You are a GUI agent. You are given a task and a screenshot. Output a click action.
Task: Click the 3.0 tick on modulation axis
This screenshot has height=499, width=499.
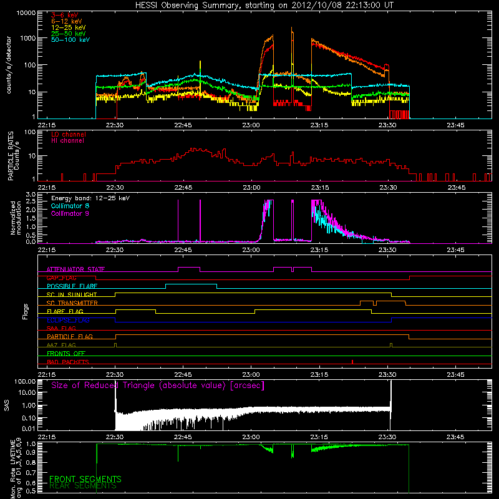pyautogui.click(x=31, y=195)
